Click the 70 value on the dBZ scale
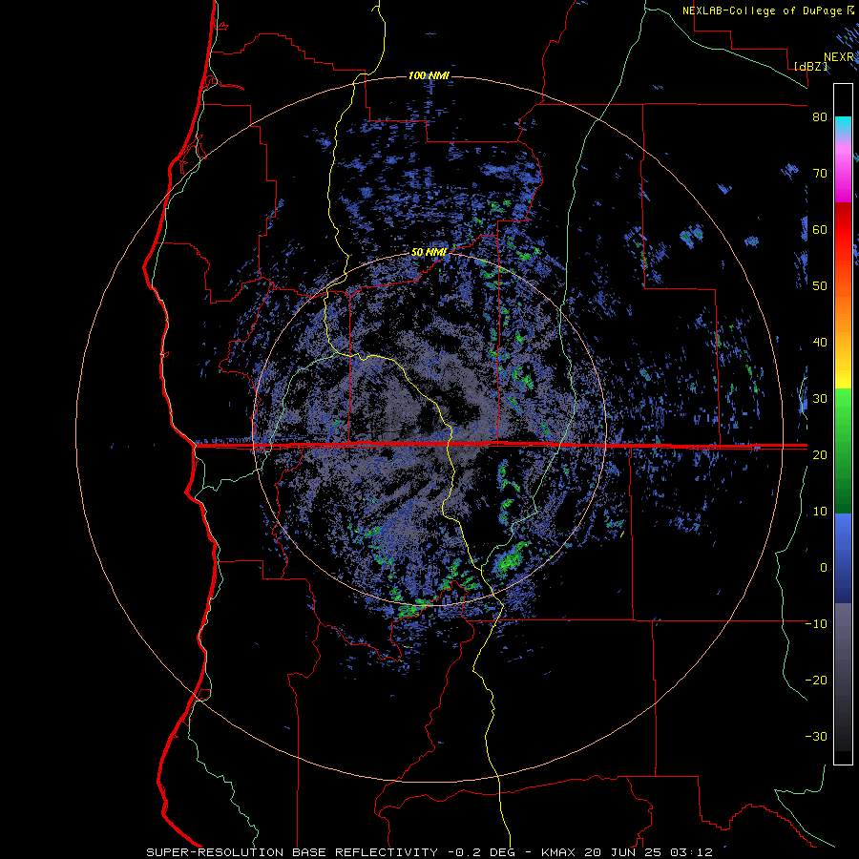 coord(820,174)
